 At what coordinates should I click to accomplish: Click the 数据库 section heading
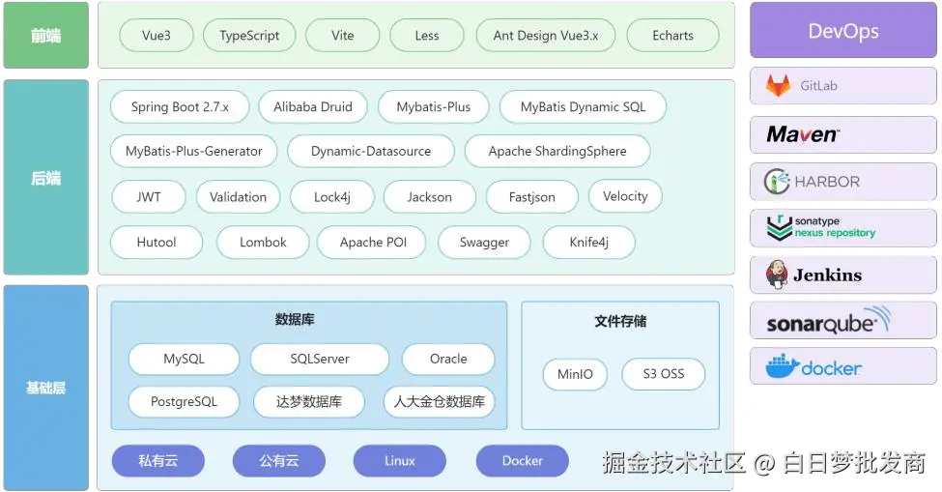295,319
